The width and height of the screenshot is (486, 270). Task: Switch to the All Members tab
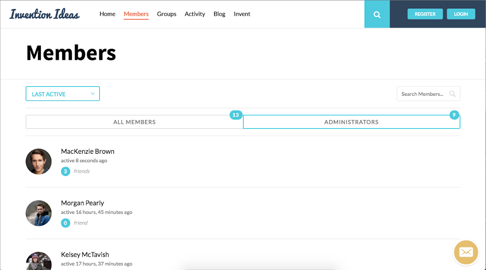click(134, 122)
